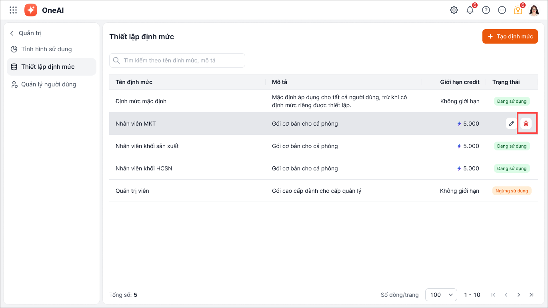The width and height of the screenshot is (548, 308).
Task: Open the settings gear icon
Action: pos(454,10)
